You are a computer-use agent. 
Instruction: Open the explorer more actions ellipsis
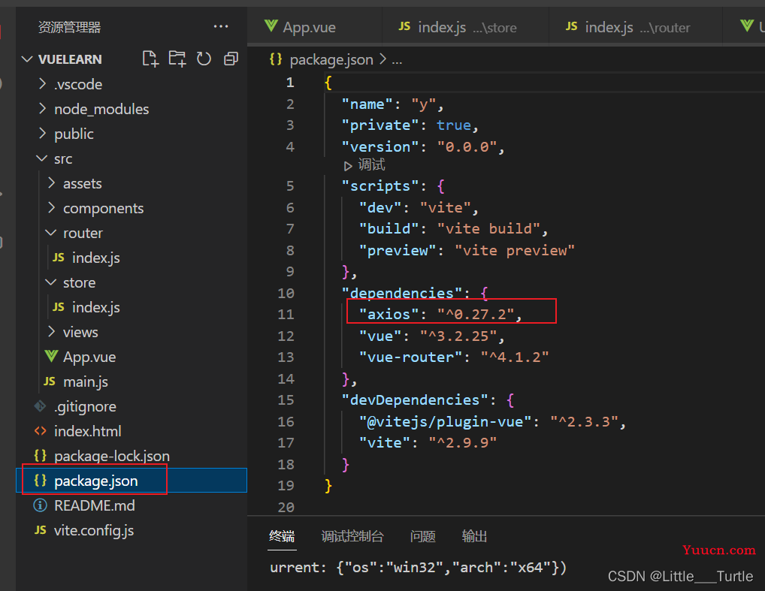pos(221,26)
